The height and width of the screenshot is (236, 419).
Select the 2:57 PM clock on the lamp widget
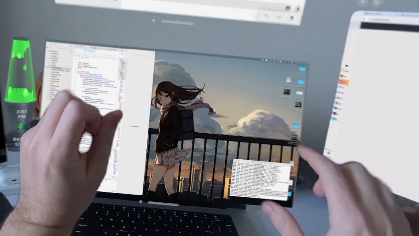(x=22, y=114)
